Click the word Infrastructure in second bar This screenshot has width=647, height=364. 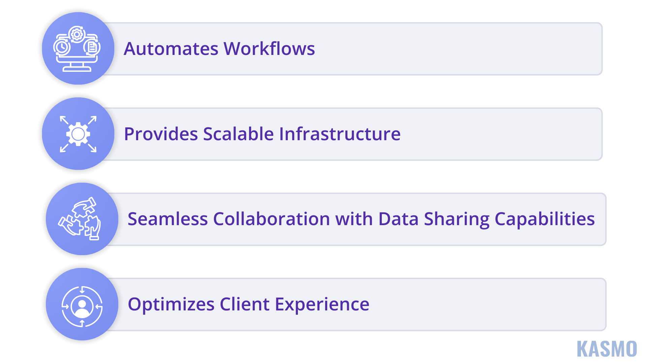(x=340, y=134)
